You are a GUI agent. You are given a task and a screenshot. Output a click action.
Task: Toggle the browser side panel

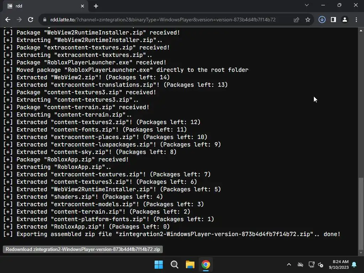pos(333,20)
